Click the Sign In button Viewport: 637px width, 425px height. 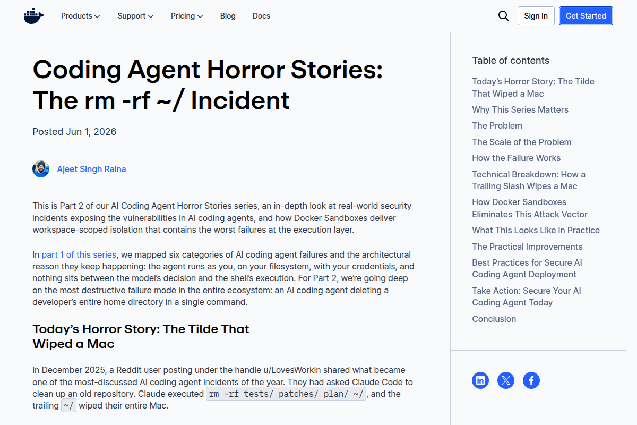(x=536, y=16)
